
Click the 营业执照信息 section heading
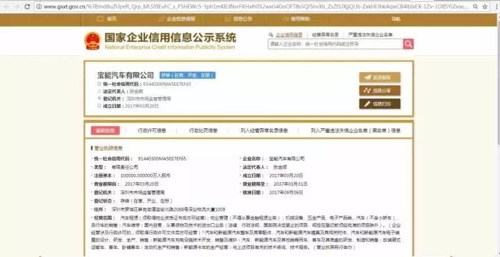pos(108,148)
